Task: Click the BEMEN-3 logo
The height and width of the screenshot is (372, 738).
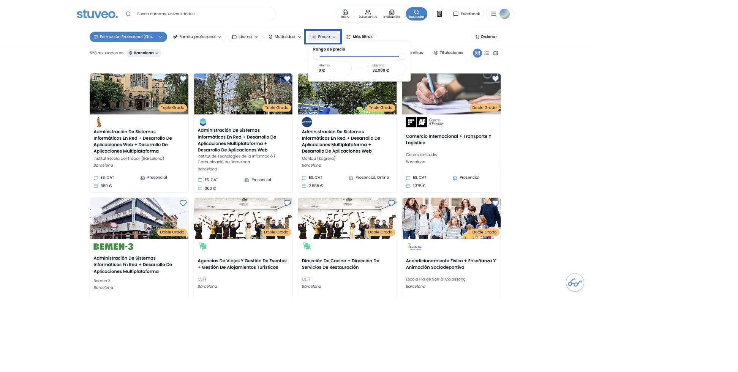Action: (114, 247)
